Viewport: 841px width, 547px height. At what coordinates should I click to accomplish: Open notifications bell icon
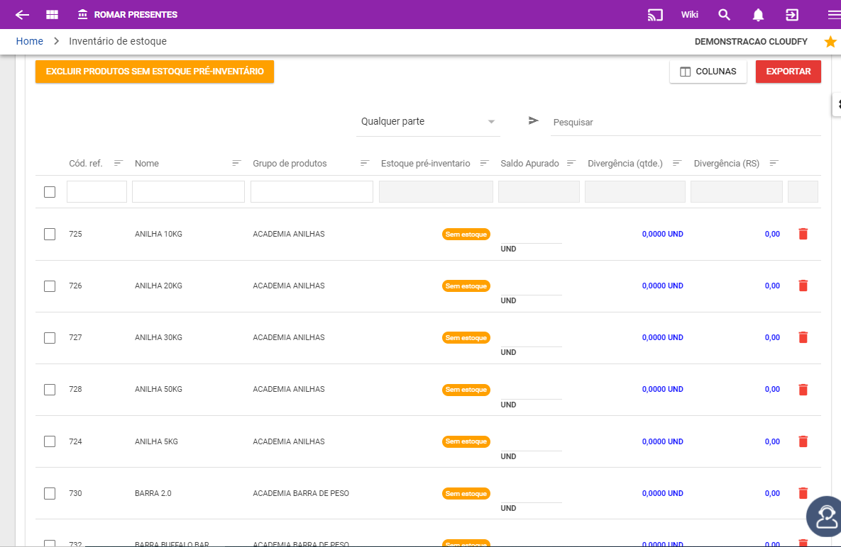(758, 15)
